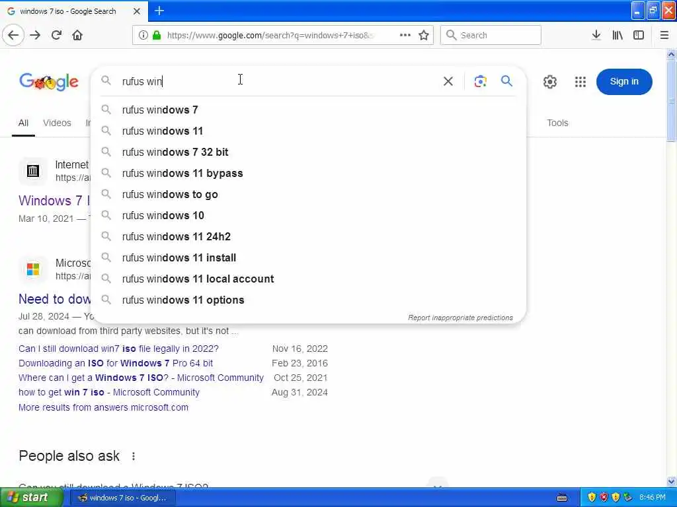Open the Library bookshelf icon
Screen dimensions: 677x507
617,36
